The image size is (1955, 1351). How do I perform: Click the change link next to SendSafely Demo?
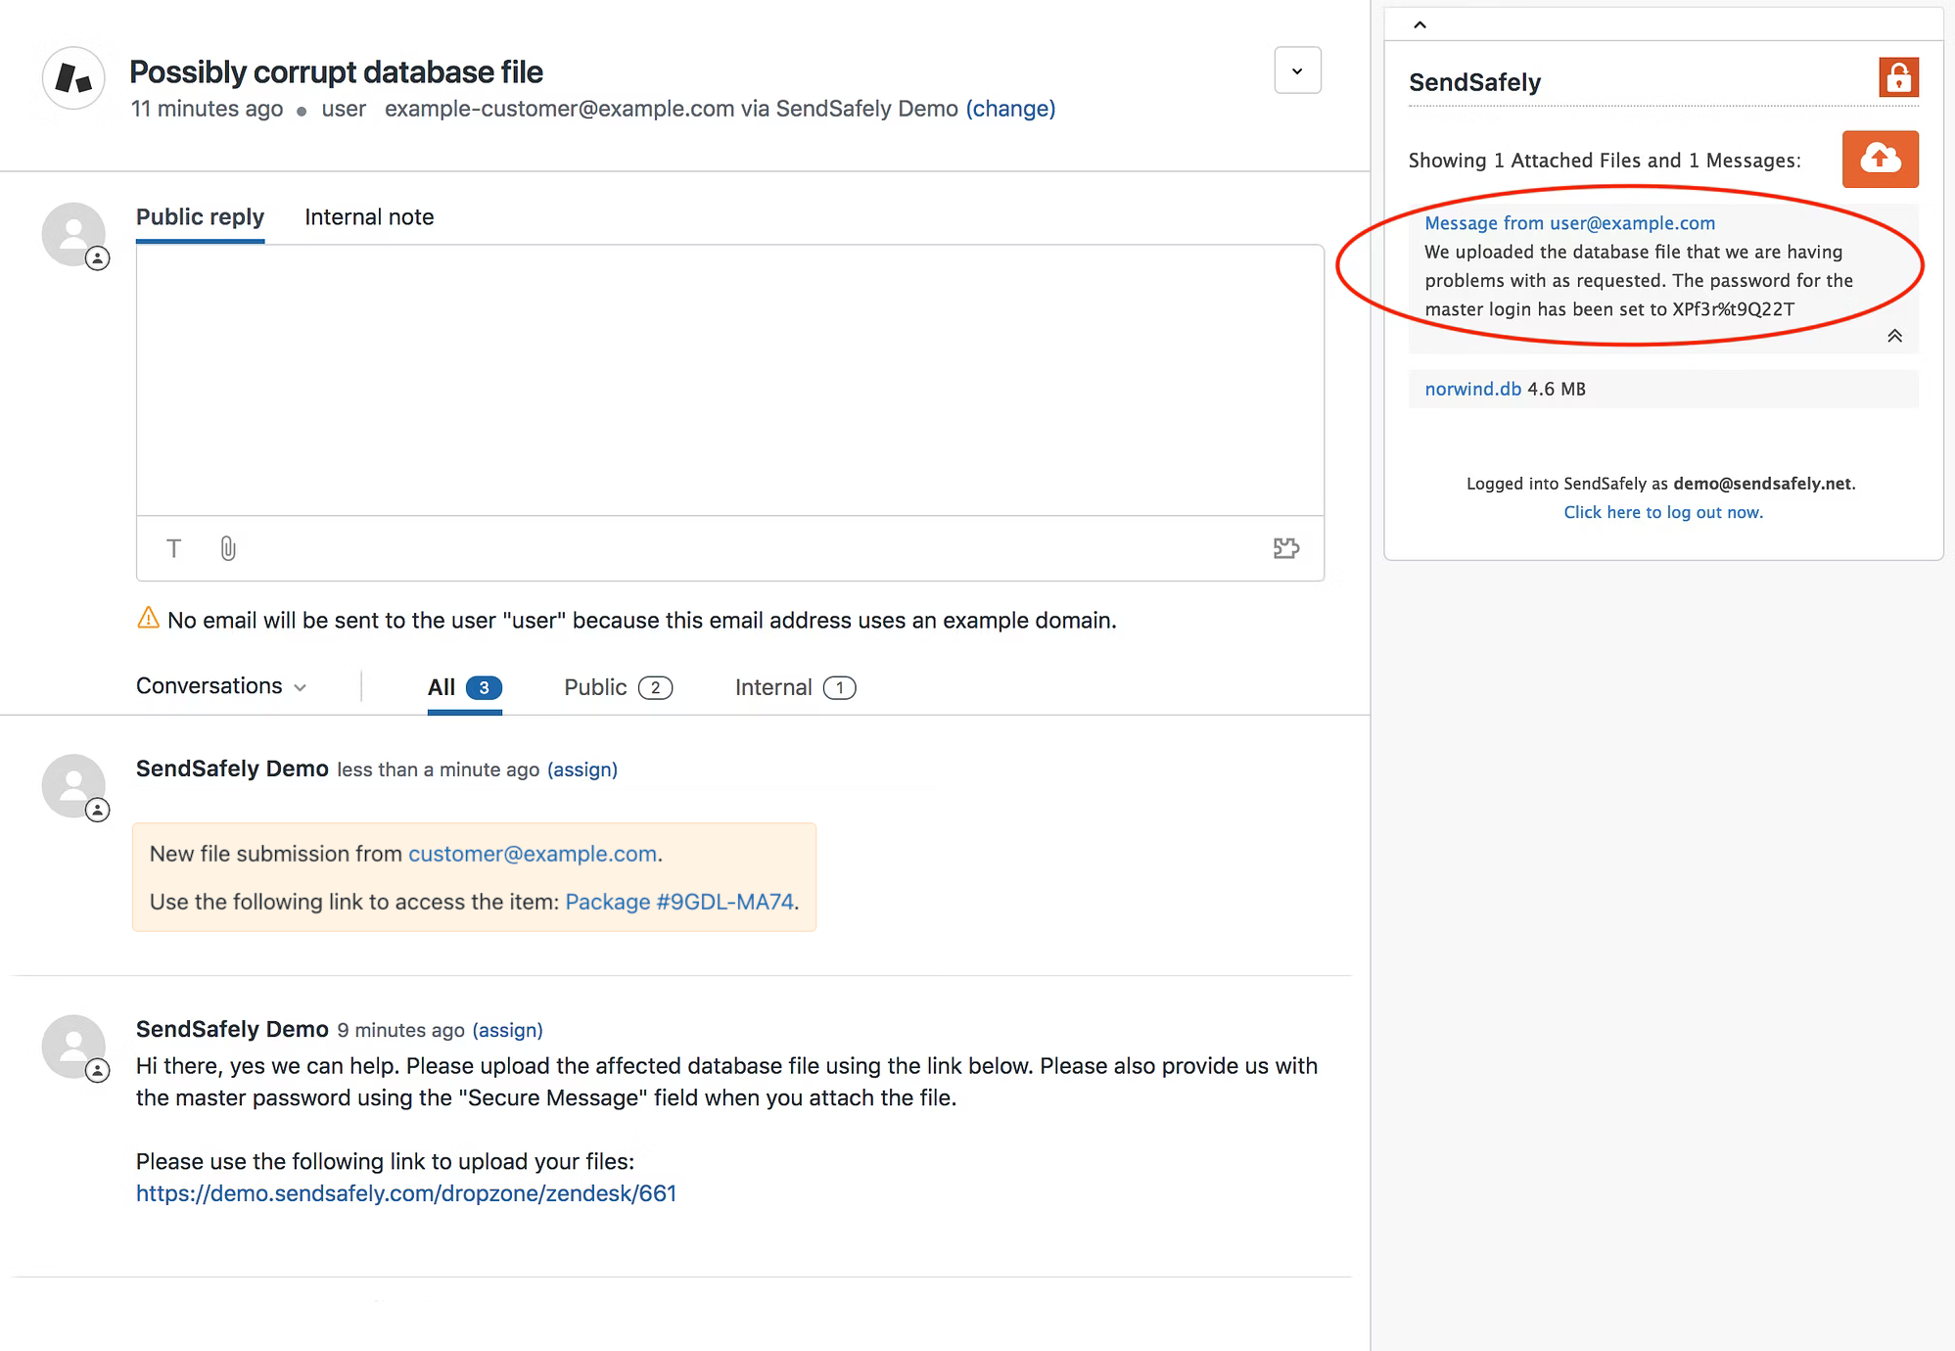[x=1011, y=109]
